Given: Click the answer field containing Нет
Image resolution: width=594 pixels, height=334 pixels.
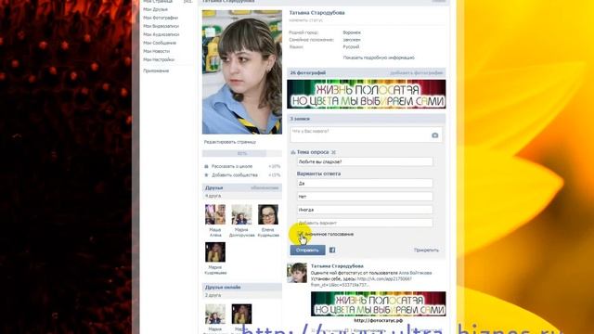Looking at the screenshot, I should [365, 197].
